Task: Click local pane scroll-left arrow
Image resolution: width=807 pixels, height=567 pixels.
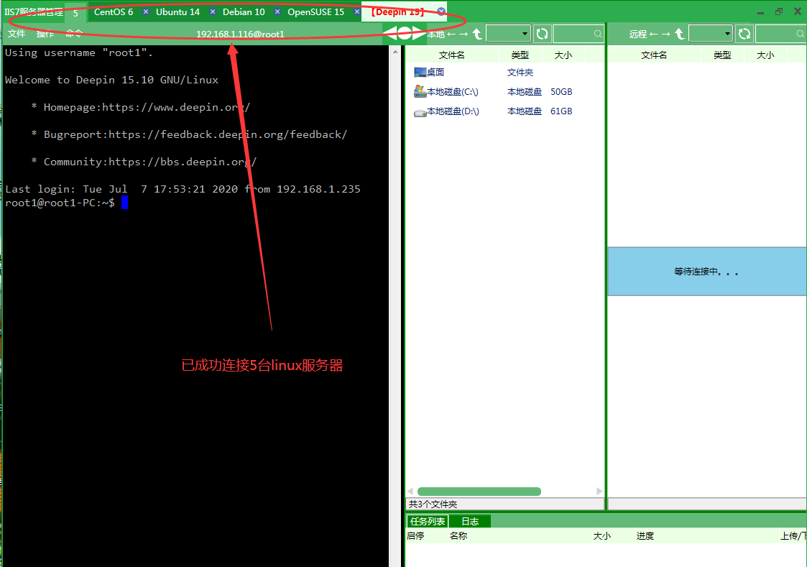Action: pos(410,492)
